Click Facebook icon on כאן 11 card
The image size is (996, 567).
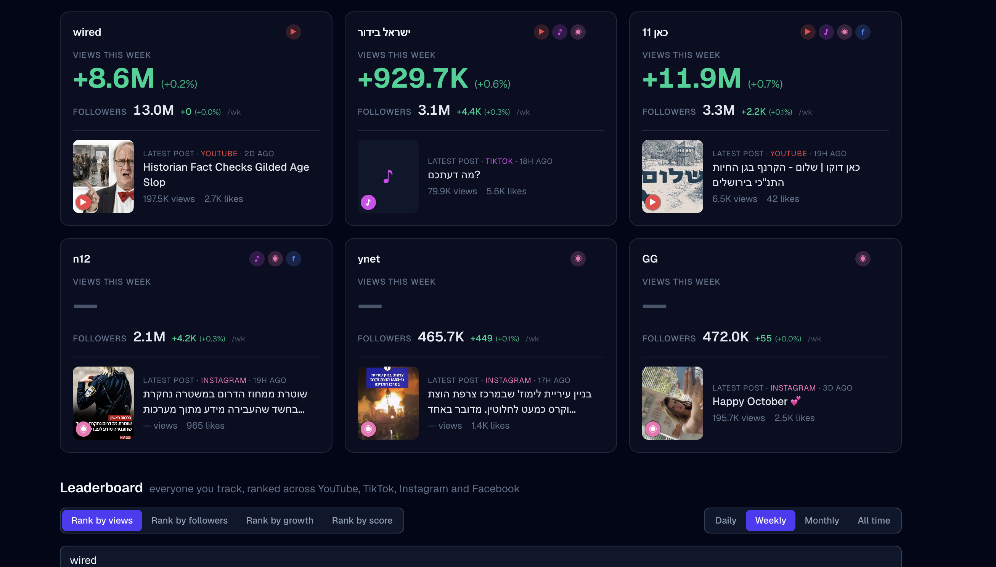pos(863,32)
